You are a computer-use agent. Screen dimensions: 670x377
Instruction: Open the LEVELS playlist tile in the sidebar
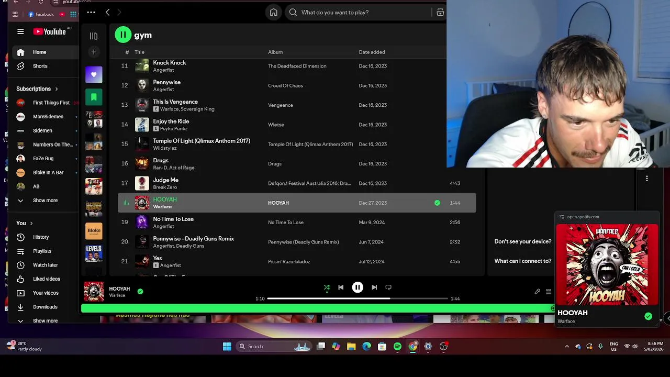94,253
